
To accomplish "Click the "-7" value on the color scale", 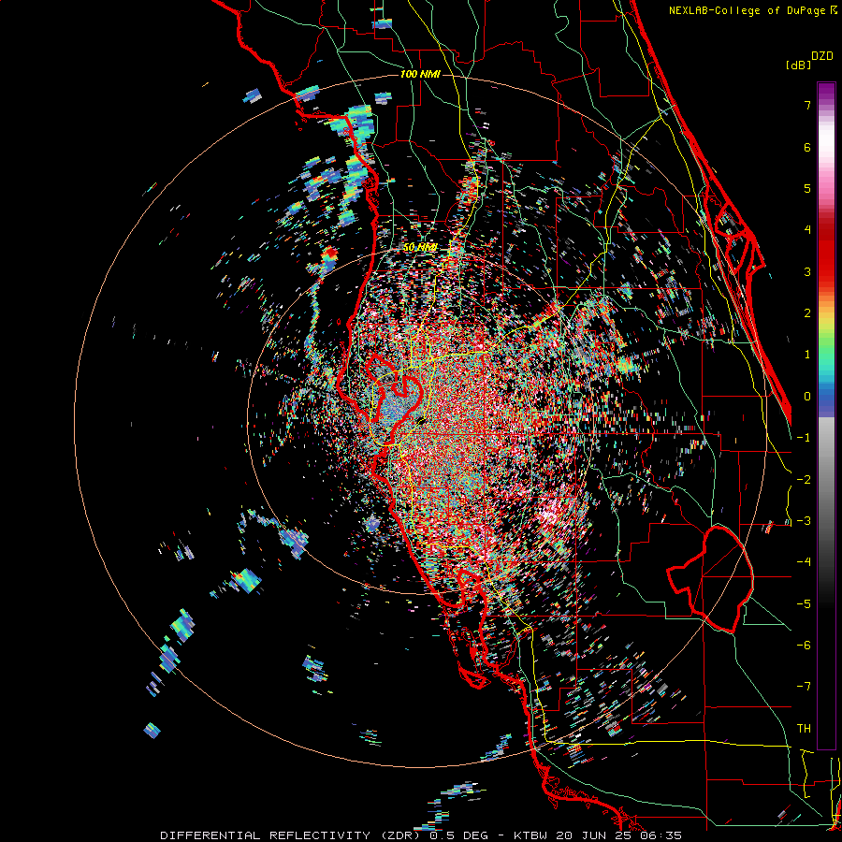I will pos(804,687).
